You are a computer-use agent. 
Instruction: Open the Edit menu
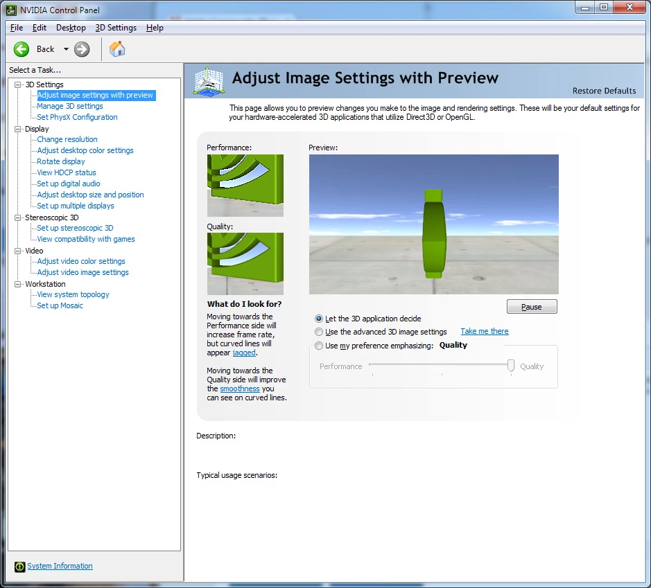click(40, 28)
